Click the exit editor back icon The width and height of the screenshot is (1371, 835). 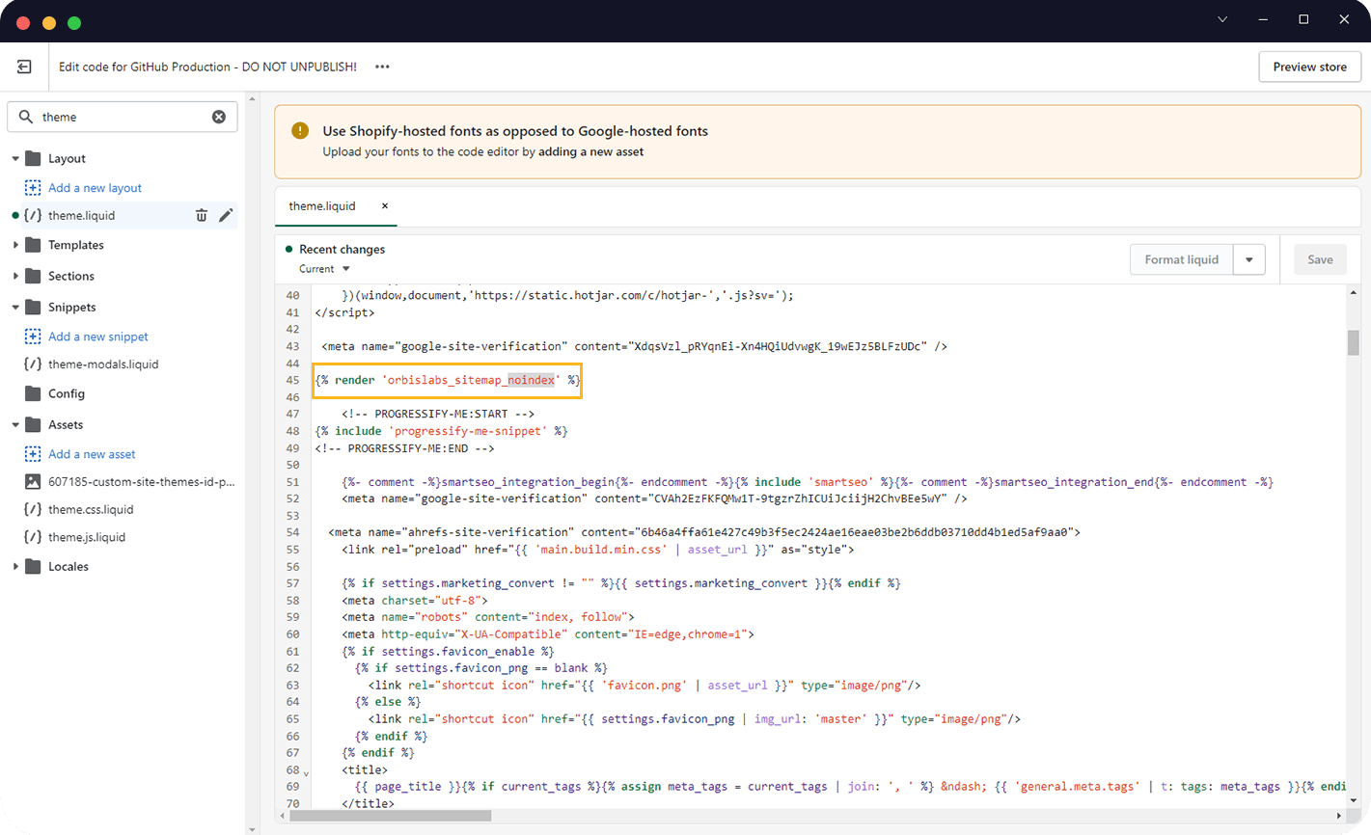click(x=24, y=67)
